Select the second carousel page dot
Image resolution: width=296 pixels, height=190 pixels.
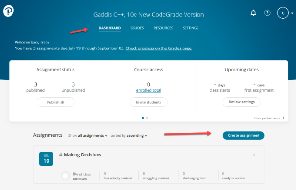[147, 118]
